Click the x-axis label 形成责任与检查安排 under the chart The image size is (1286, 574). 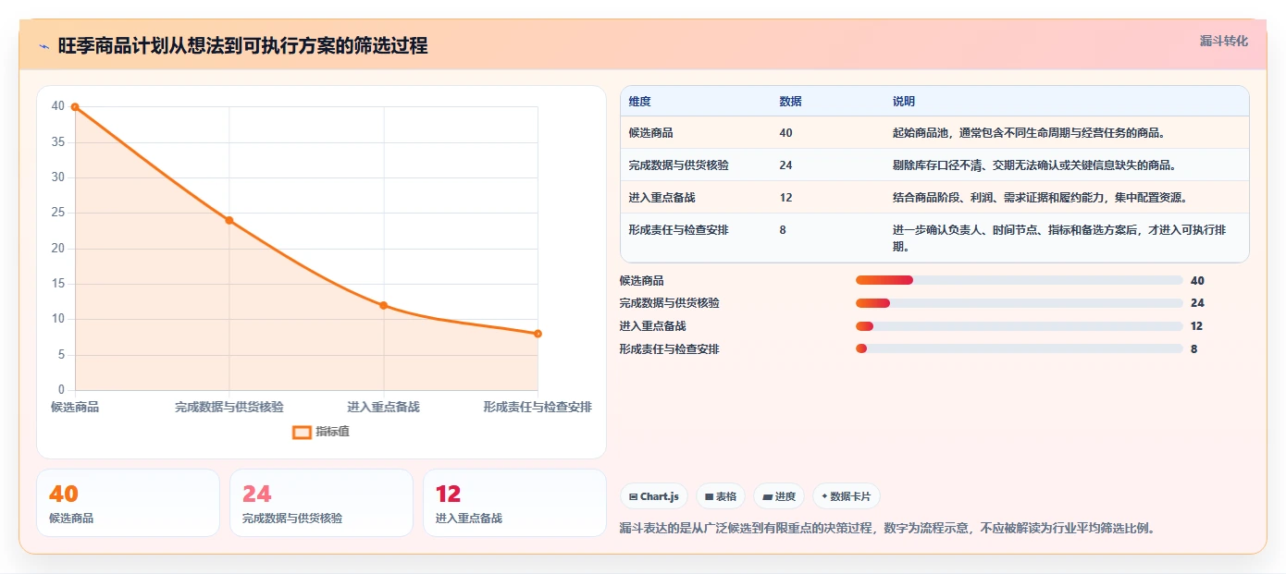click(x=538, y=407)
